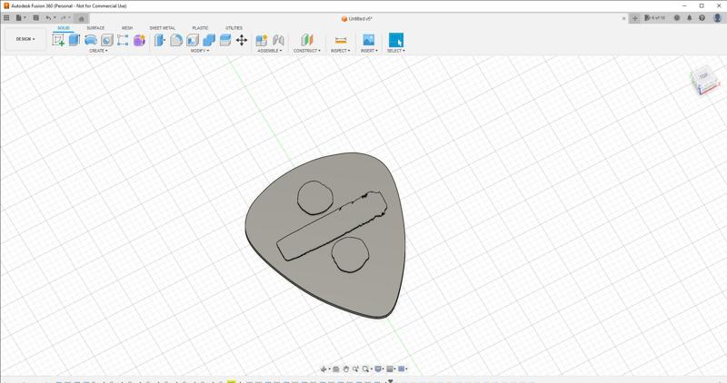Screen dimensions: 727x383
Task: Select the Press Pull tool
Action: tap(160, 40)
